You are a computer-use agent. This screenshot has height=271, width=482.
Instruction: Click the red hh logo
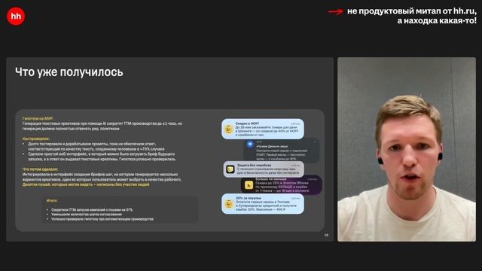point(16,16)
